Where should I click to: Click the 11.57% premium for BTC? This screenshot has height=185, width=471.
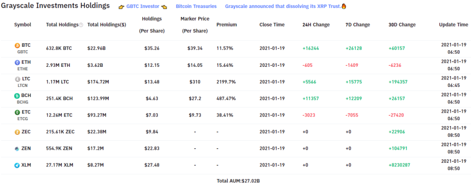(225, 48)
